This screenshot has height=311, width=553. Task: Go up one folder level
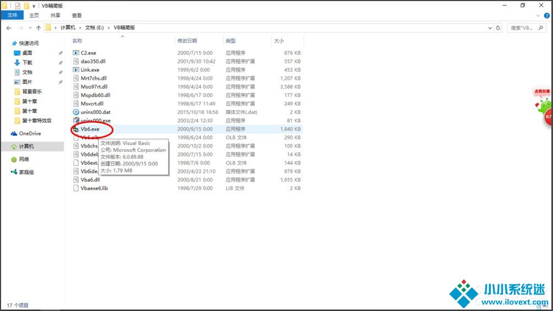click(38, 28)
